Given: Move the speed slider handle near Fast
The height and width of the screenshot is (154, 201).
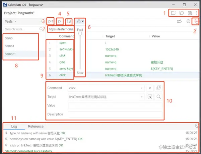Looking at the screenshot, I should click(80, 34).
